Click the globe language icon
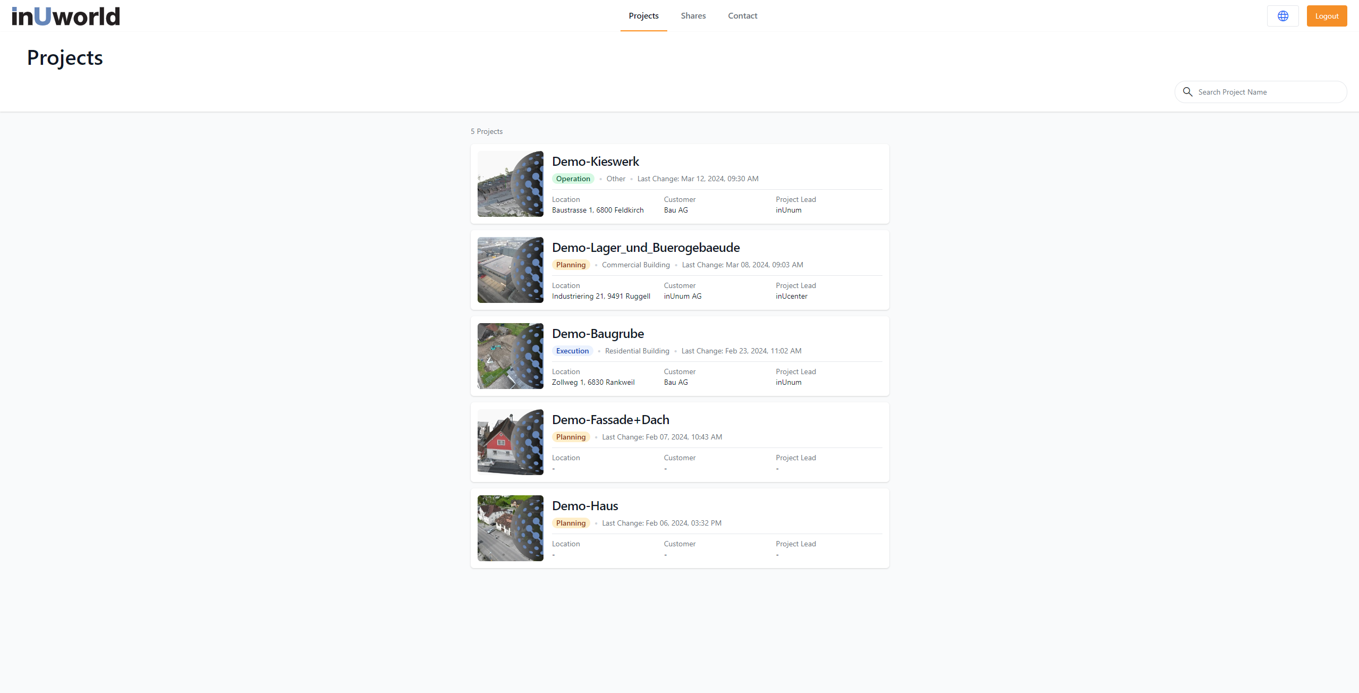The height and width of the screenshot is (693, 1359). point(1282,16)
